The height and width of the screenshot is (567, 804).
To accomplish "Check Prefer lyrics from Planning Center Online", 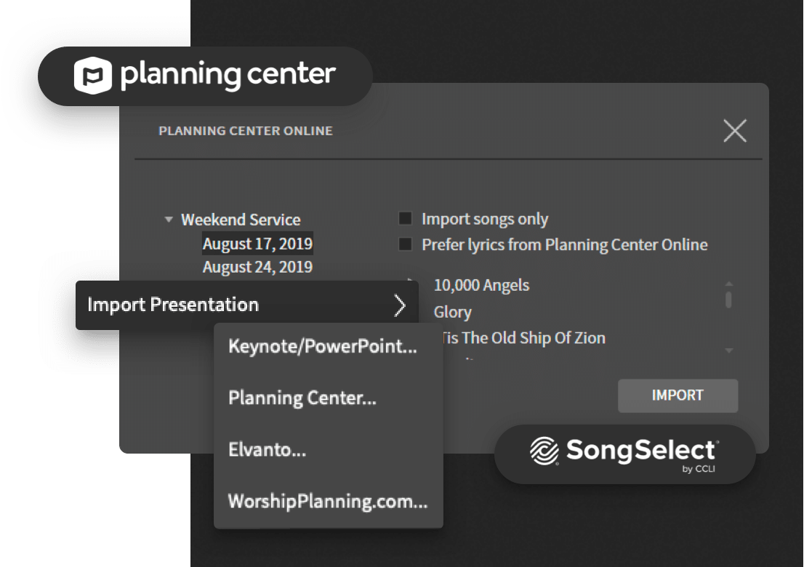I will 405,244.
